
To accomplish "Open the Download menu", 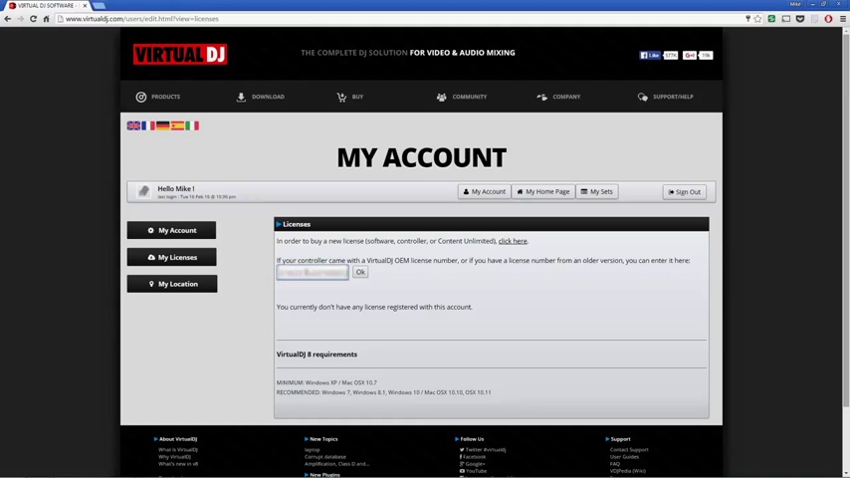I will pyautogui.click(x=261, y=97).
